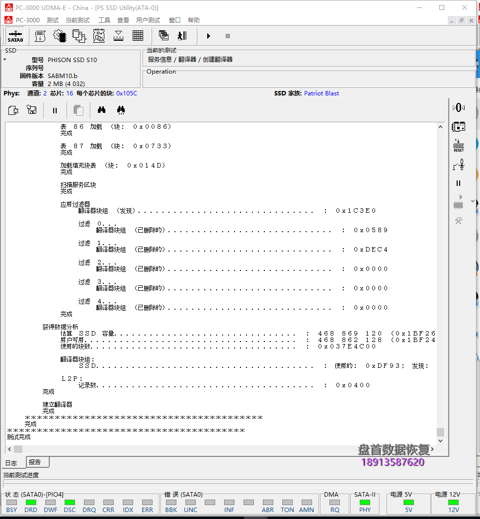Image resolution: width=480 pixels, height=519 pixels.
Task: Click the capacity text 2 MB (4 032)
Action: [66, 84]
